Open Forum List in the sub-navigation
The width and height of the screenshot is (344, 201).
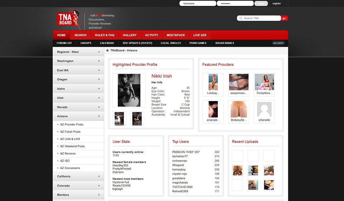click(64, 43)
